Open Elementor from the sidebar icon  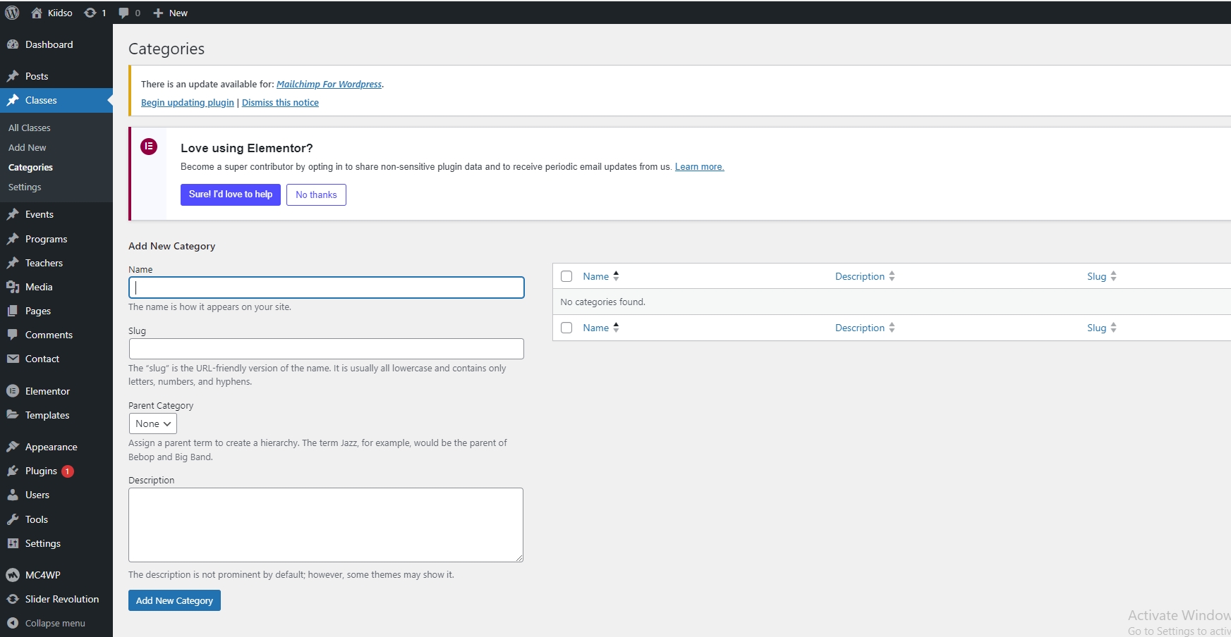click(x=13, y=391)
